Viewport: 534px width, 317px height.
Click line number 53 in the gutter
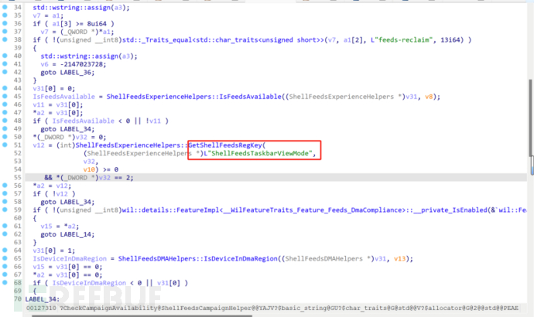pos(17,162)
